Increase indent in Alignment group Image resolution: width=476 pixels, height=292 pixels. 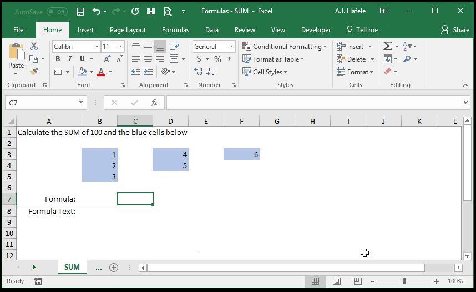point(148,72)
